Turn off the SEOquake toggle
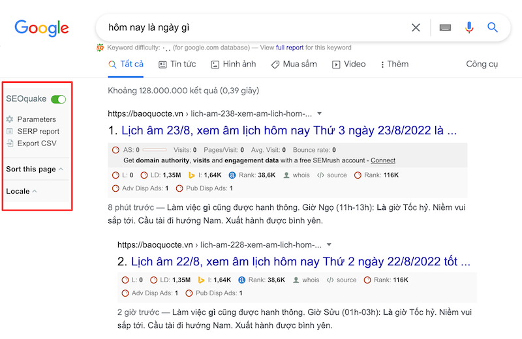This screenshot has width=522, height=339. click(x=58, y=99)
